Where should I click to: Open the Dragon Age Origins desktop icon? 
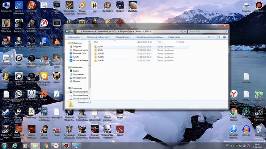6,132
